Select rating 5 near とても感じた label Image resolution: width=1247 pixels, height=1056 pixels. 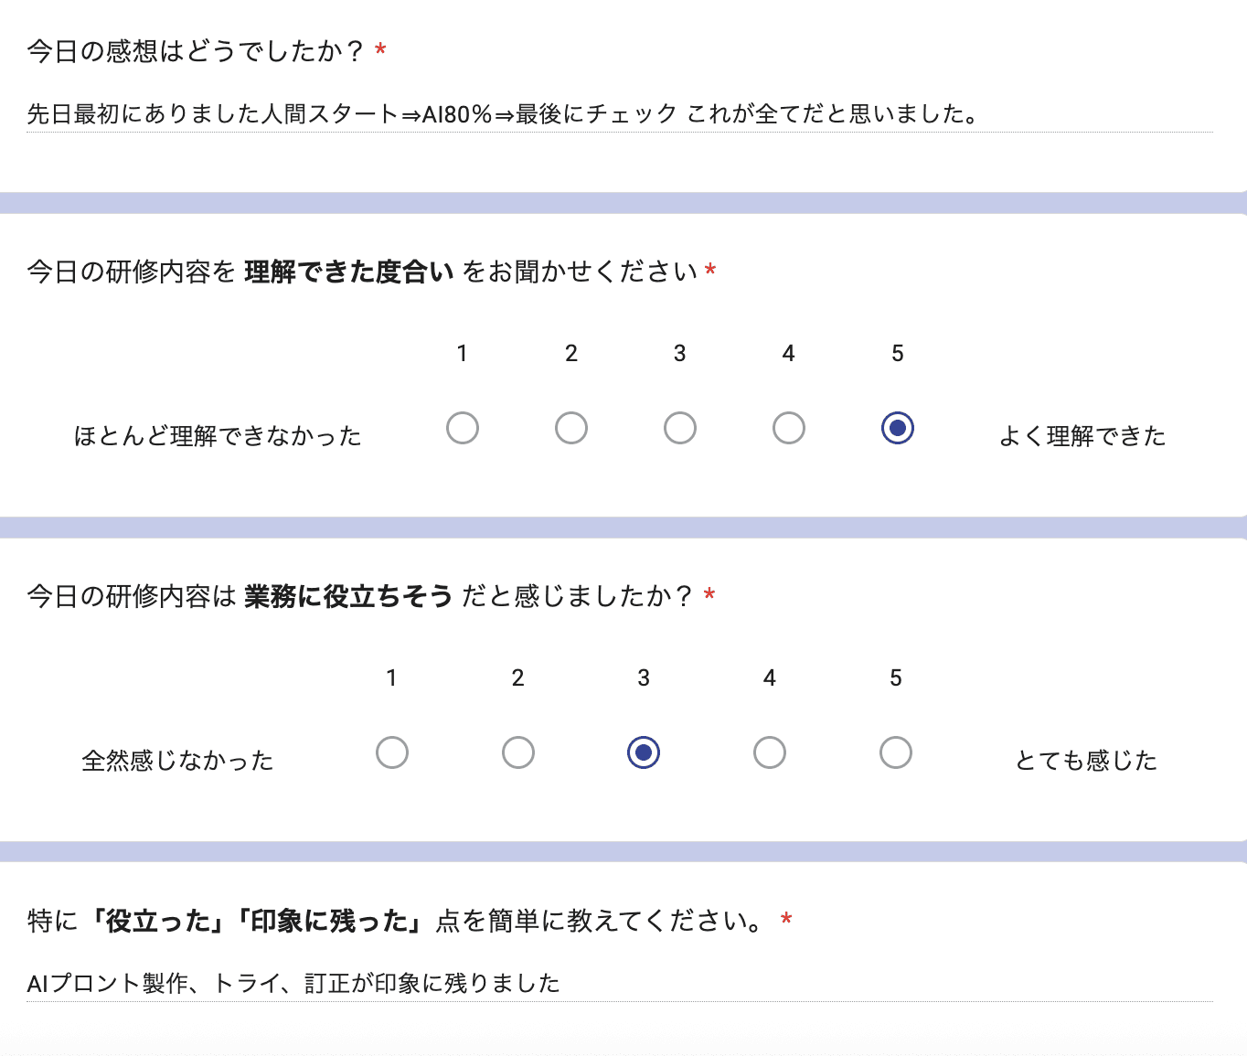[x=896, y=752]
